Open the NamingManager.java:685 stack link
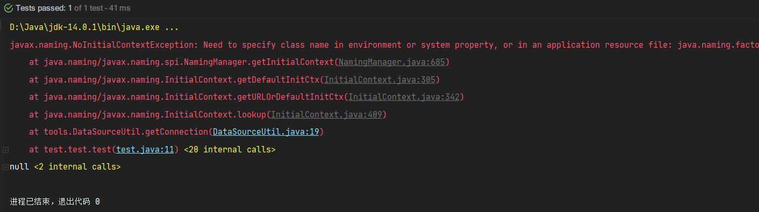Image resolution: width=759 pixels, height=212 pixels. tap(392, 62)
